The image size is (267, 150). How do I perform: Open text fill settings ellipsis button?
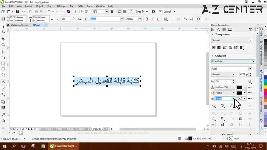point(249,87)
